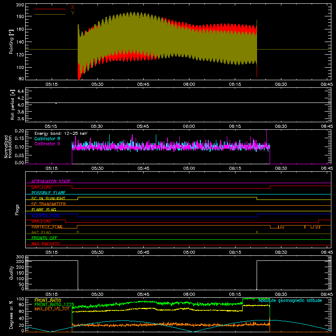
Task: Click the 0.15 tick on the modulation axis
Action: (x=19, y=139)
